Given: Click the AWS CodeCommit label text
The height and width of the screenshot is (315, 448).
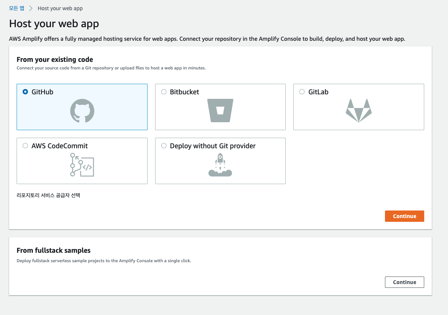Looking at the screenshot, I should coord(59,146).
